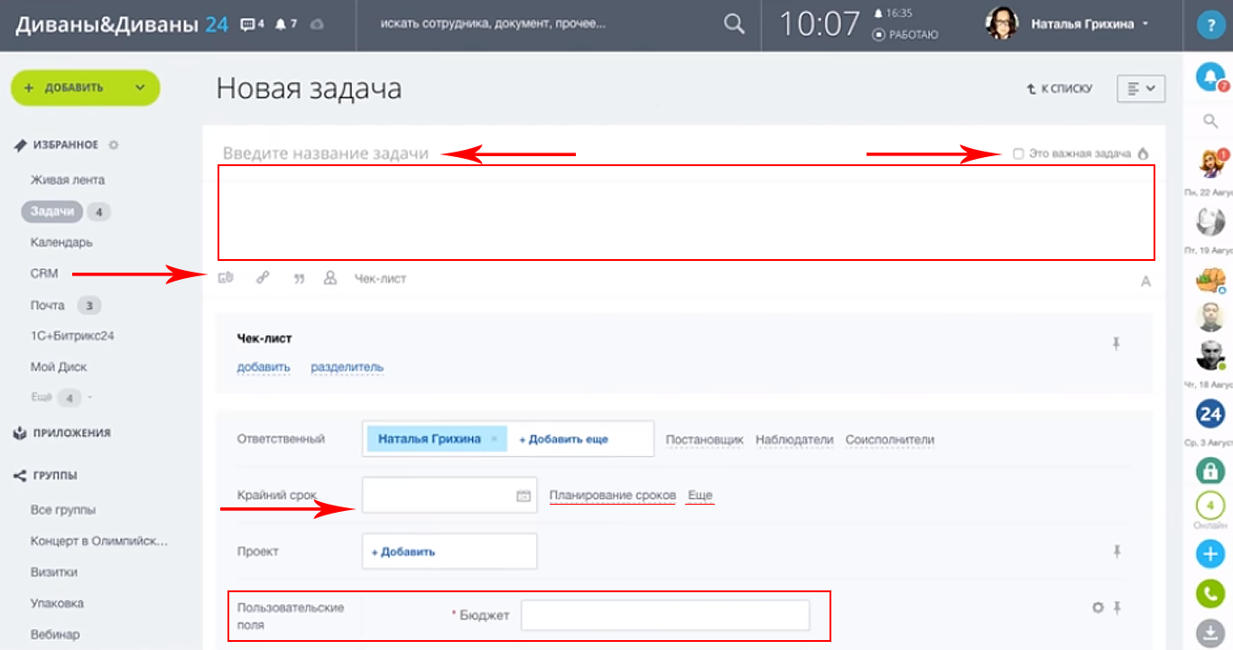Open Календарь in the left sidebar
1233x650 pixels.
point(61,242)
